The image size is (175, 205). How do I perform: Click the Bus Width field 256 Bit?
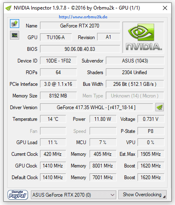click(135, 84)
